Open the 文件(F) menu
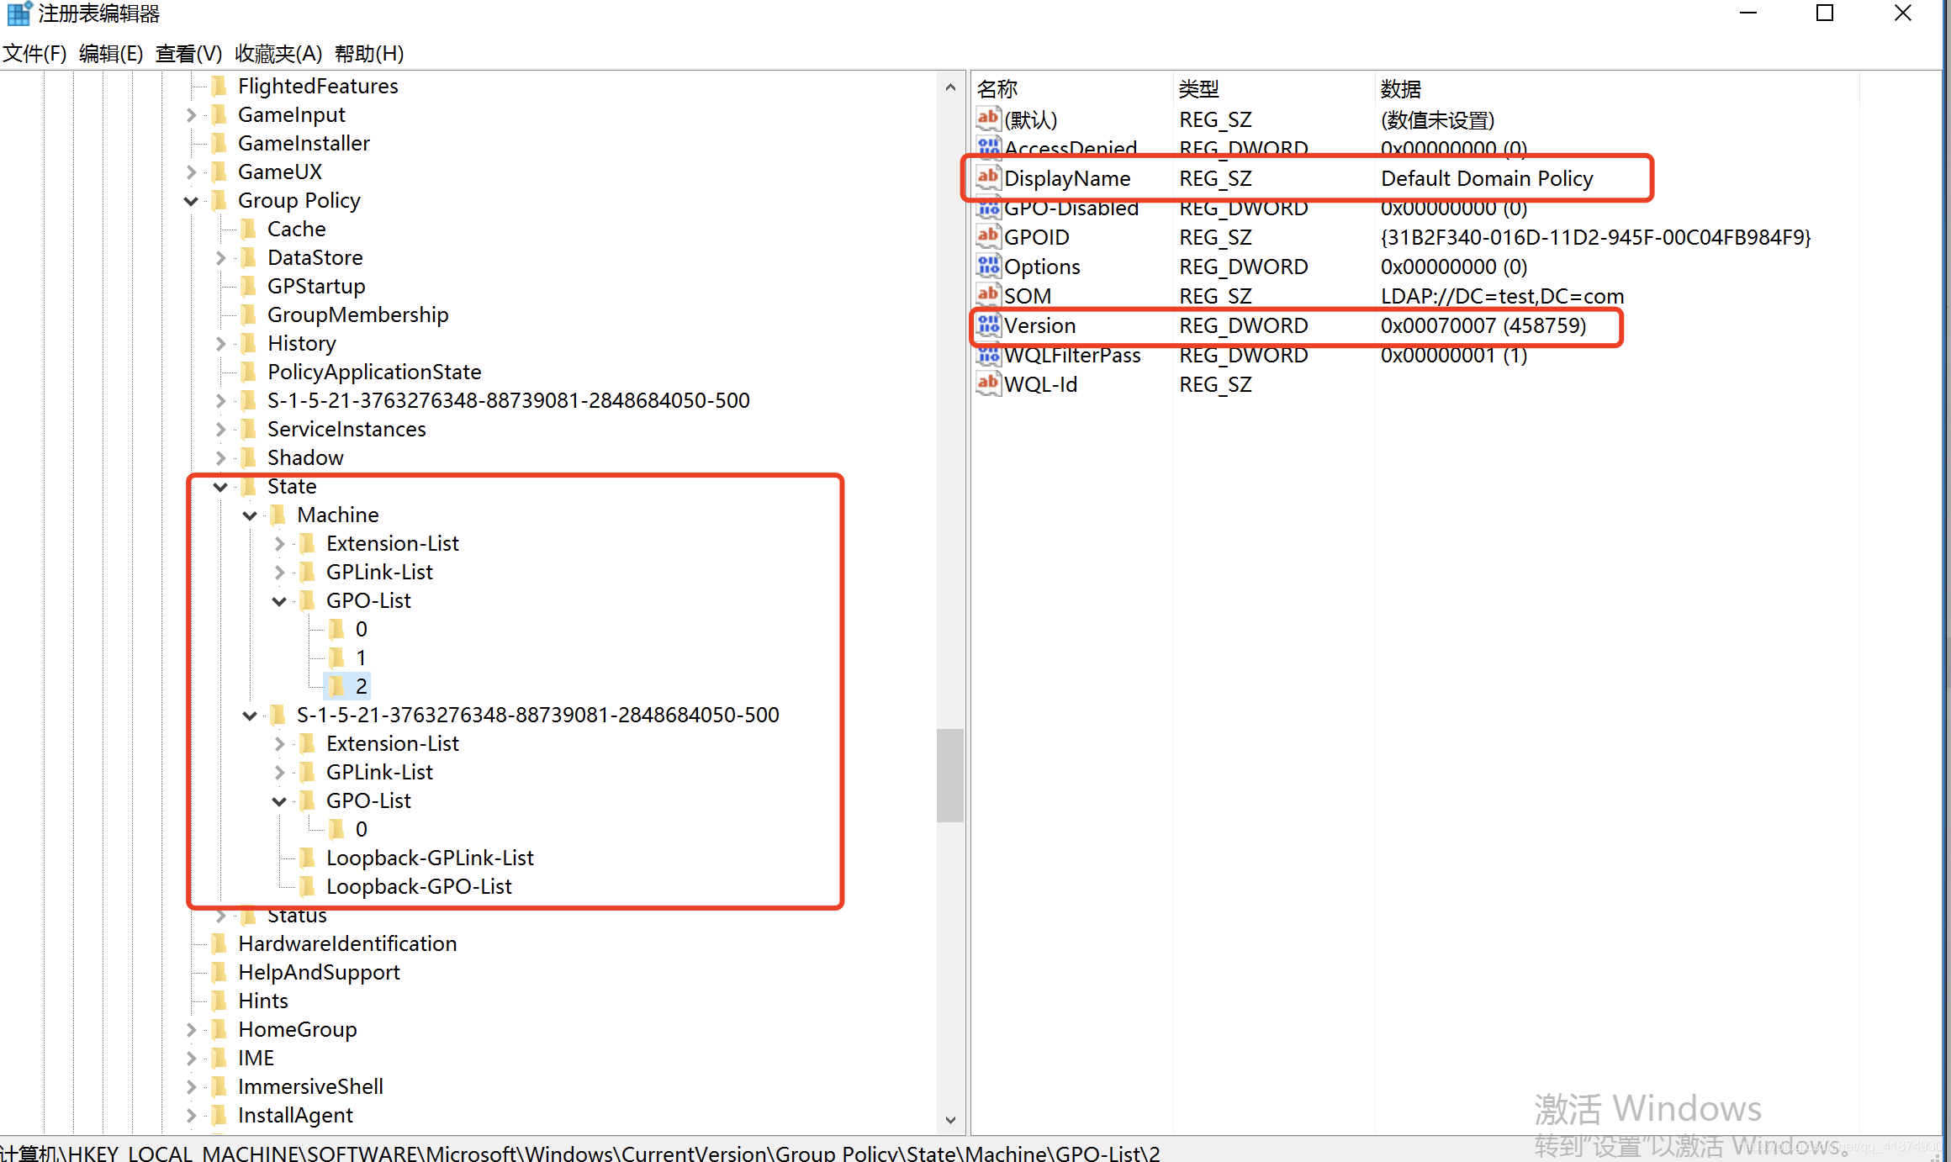 [34, 54]
